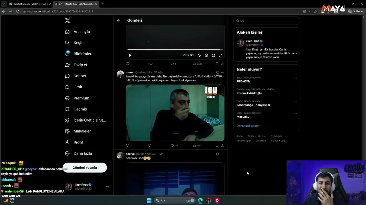Reply to the top video post
Image resolution: width=366 pixels, height=205 pixels.
(x=128, y=64)
